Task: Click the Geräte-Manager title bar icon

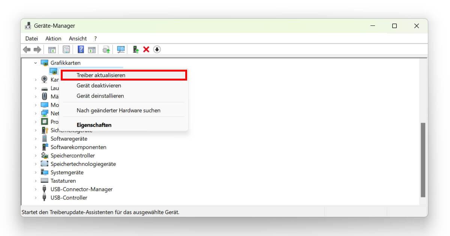Action: click(28, 25)
